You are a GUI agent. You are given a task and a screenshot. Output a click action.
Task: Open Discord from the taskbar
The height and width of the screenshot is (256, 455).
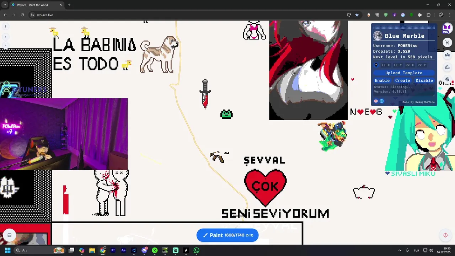(144, 250)
